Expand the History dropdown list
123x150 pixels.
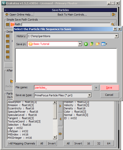tap(117, 36)
